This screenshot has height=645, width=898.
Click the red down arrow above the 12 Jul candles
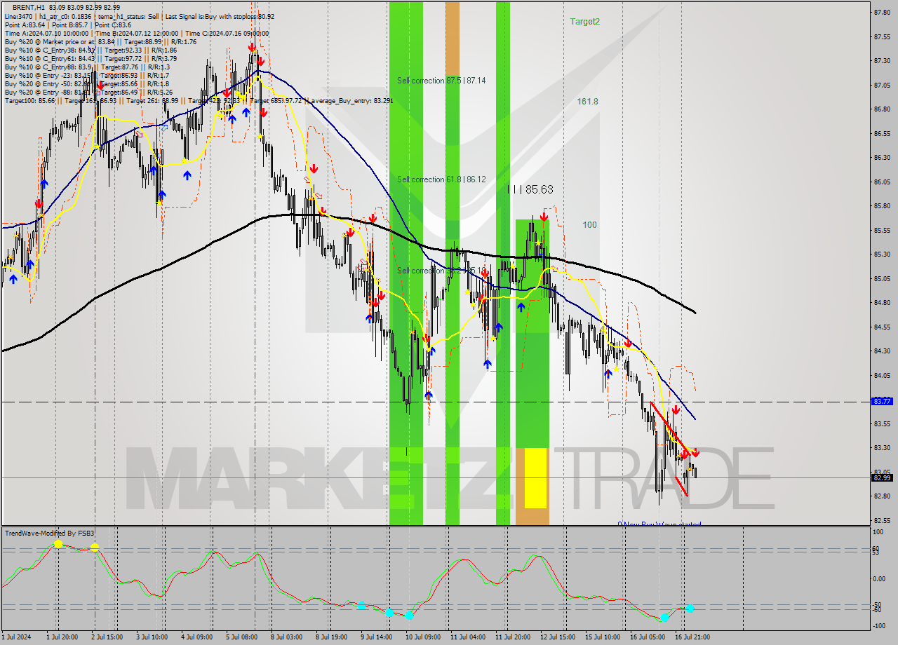(544, 218)
